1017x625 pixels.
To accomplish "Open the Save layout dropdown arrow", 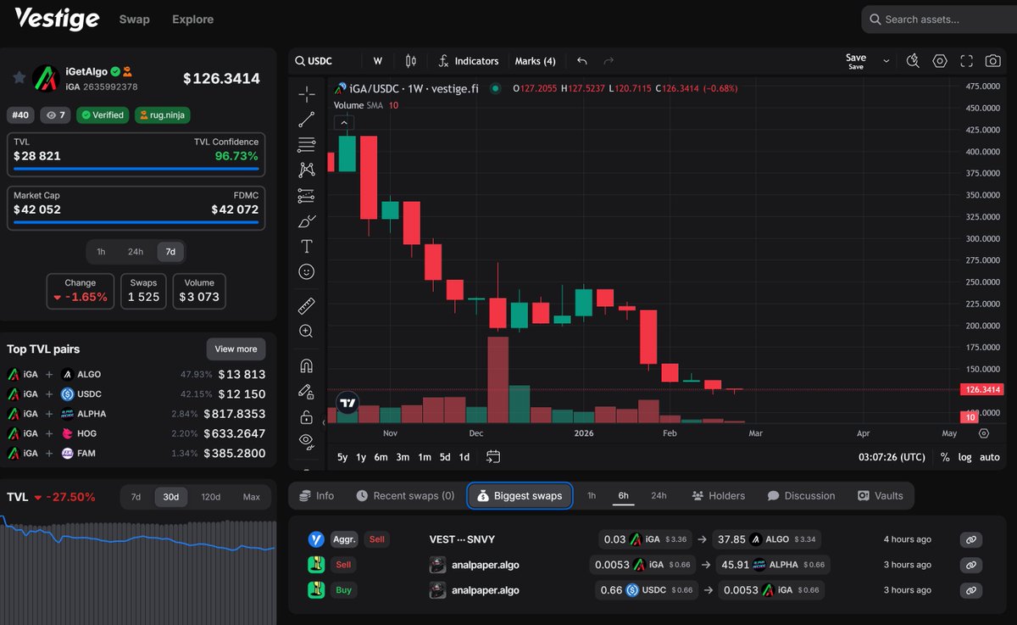I will [886, 61].
